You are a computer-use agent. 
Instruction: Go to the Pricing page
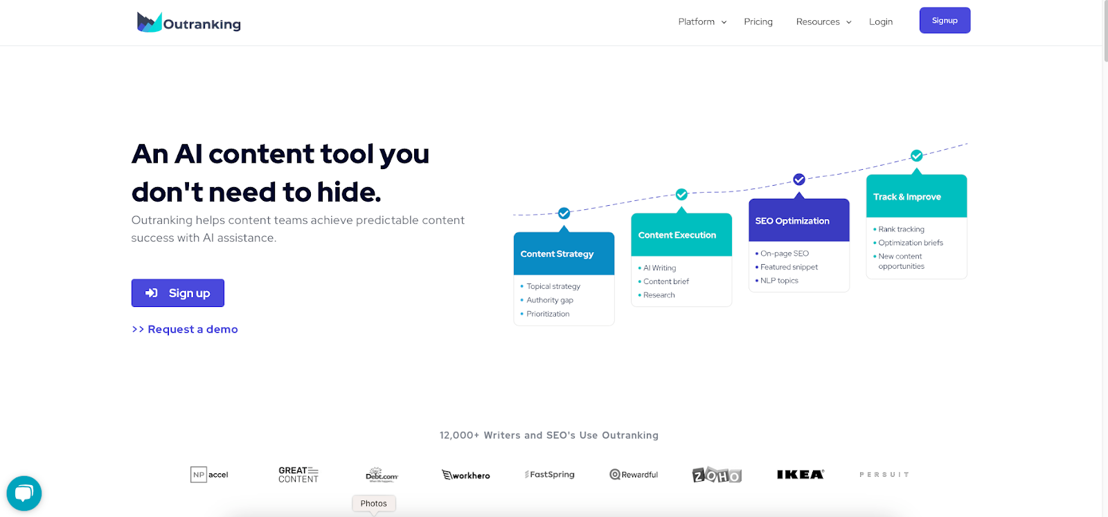pyautogui.click(x=758, y=21)
